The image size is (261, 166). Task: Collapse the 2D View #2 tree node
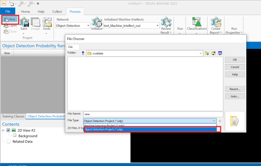pyautogui.click(x=3, y=130)
